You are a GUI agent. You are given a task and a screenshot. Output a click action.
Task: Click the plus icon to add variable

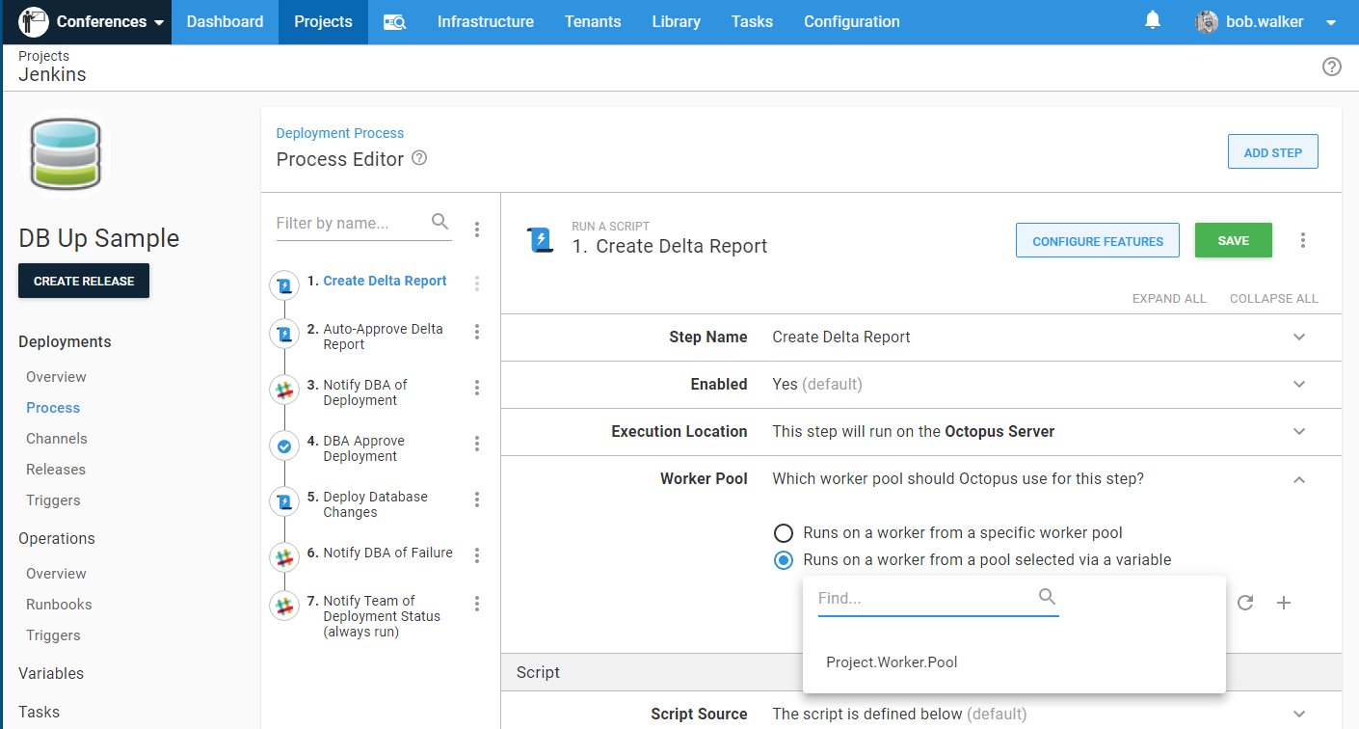[1283, 603]
